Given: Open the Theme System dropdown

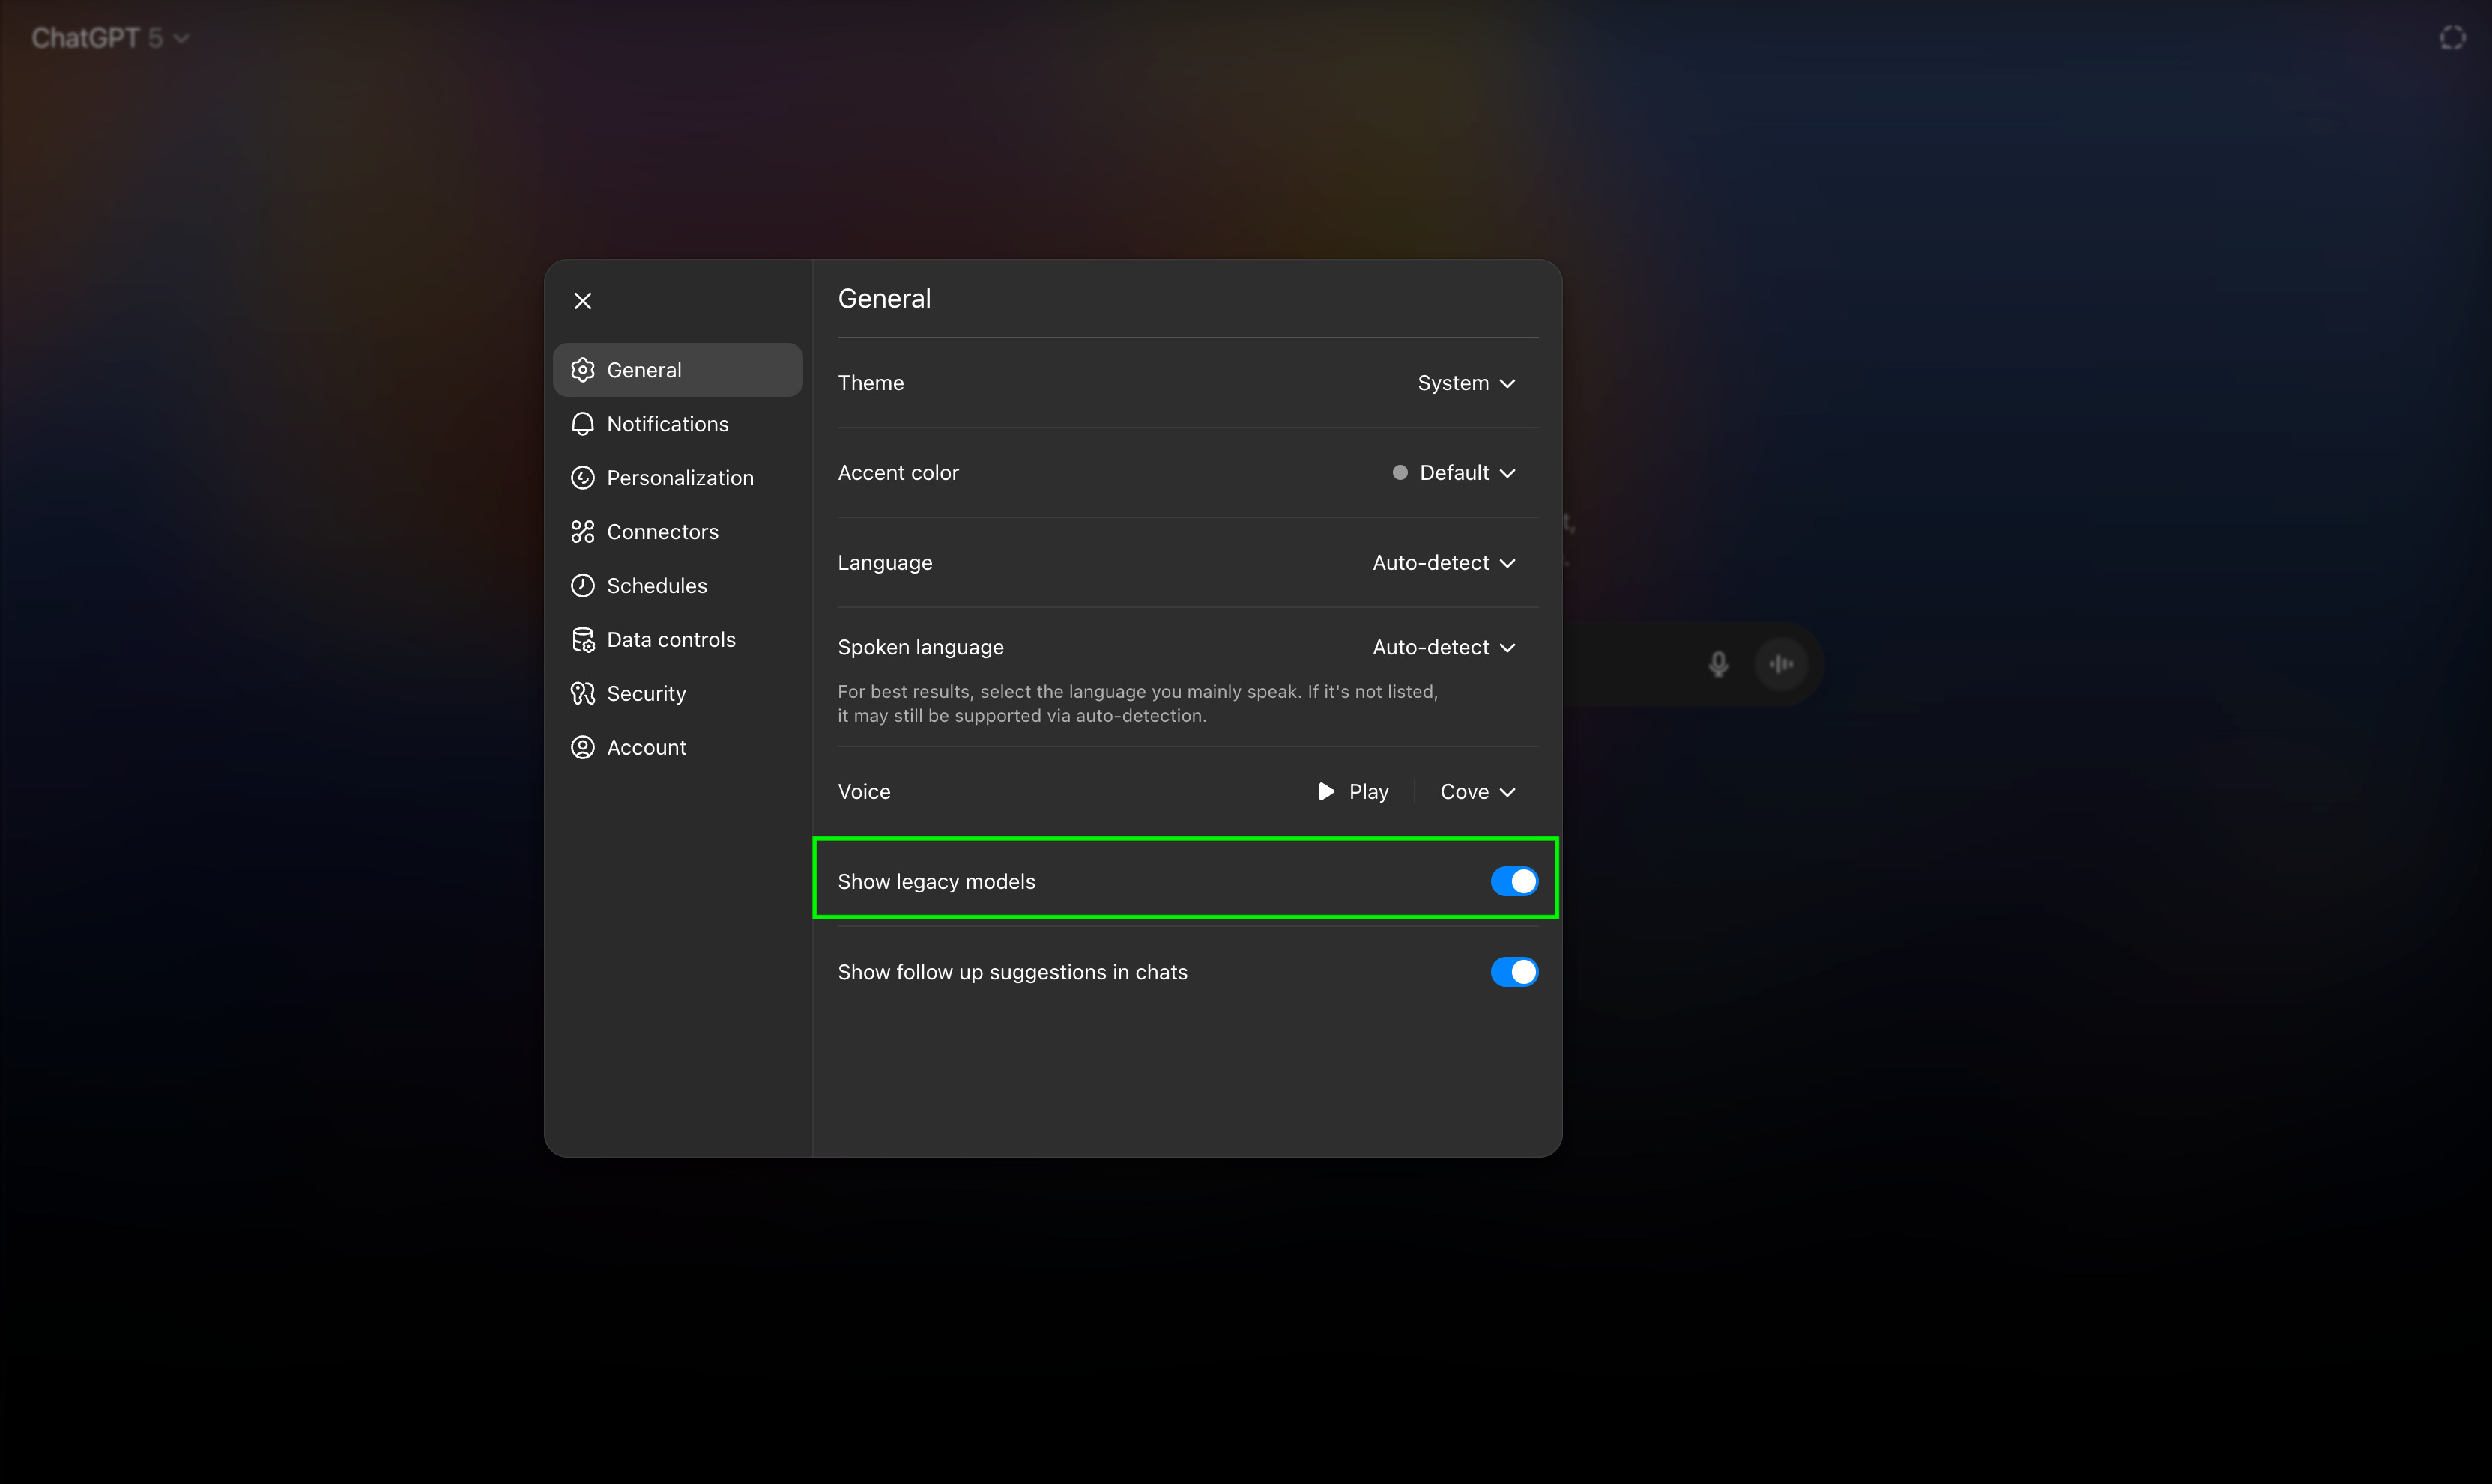Looking at the screenshot, I should pos(1466,383).
